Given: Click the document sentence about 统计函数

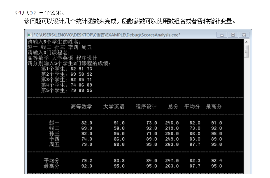Looking at the screenshot, I should (130, 21).
